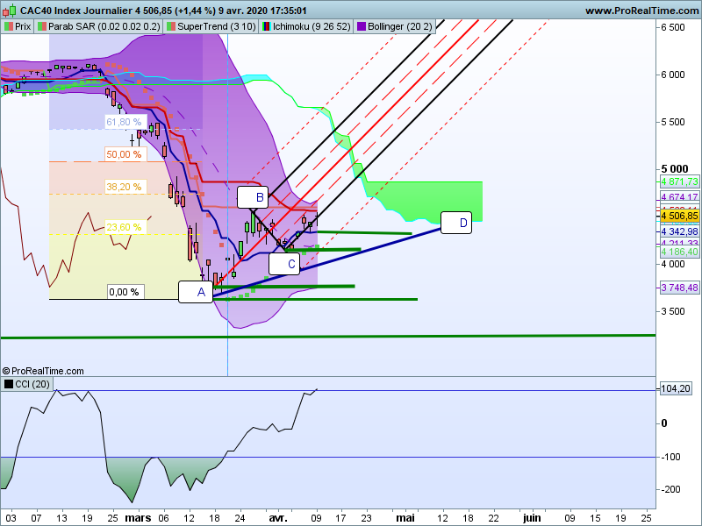
Task: Select the 23,60 % Fibonacci level label
Action: [124, 227]
